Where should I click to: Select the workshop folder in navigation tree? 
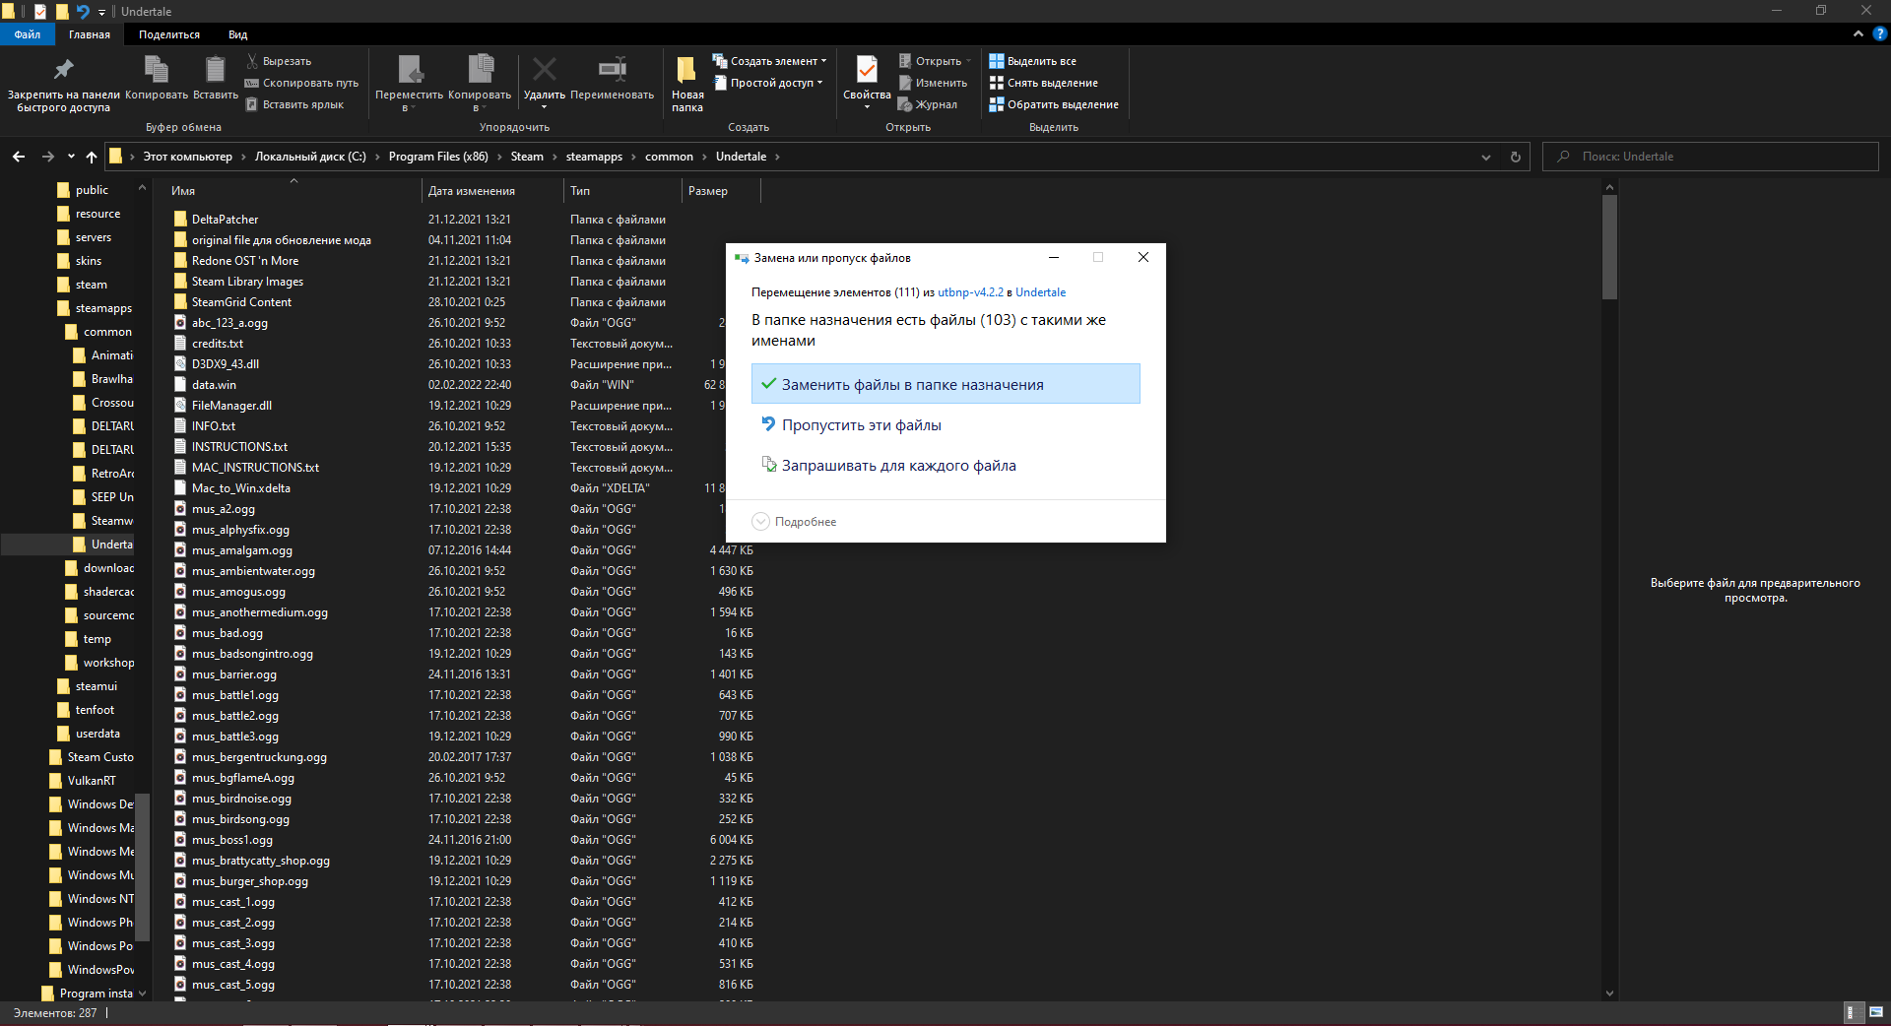(x=108, y=663)
